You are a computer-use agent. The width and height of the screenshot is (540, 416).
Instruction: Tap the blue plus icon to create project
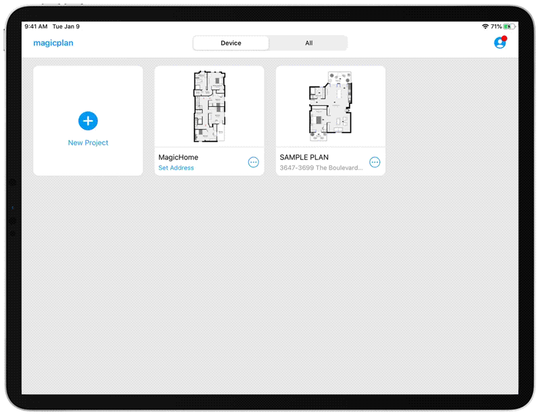[88, 121]
